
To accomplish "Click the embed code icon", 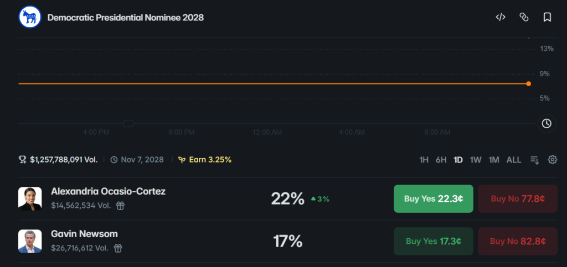I will pyautogui.click(x=501, y=17).
